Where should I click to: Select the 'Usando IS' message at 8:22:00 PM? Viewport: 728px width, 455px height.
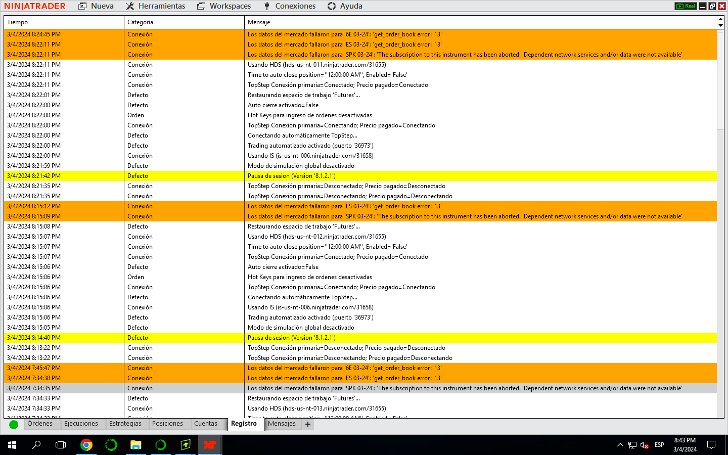point(480,156)
